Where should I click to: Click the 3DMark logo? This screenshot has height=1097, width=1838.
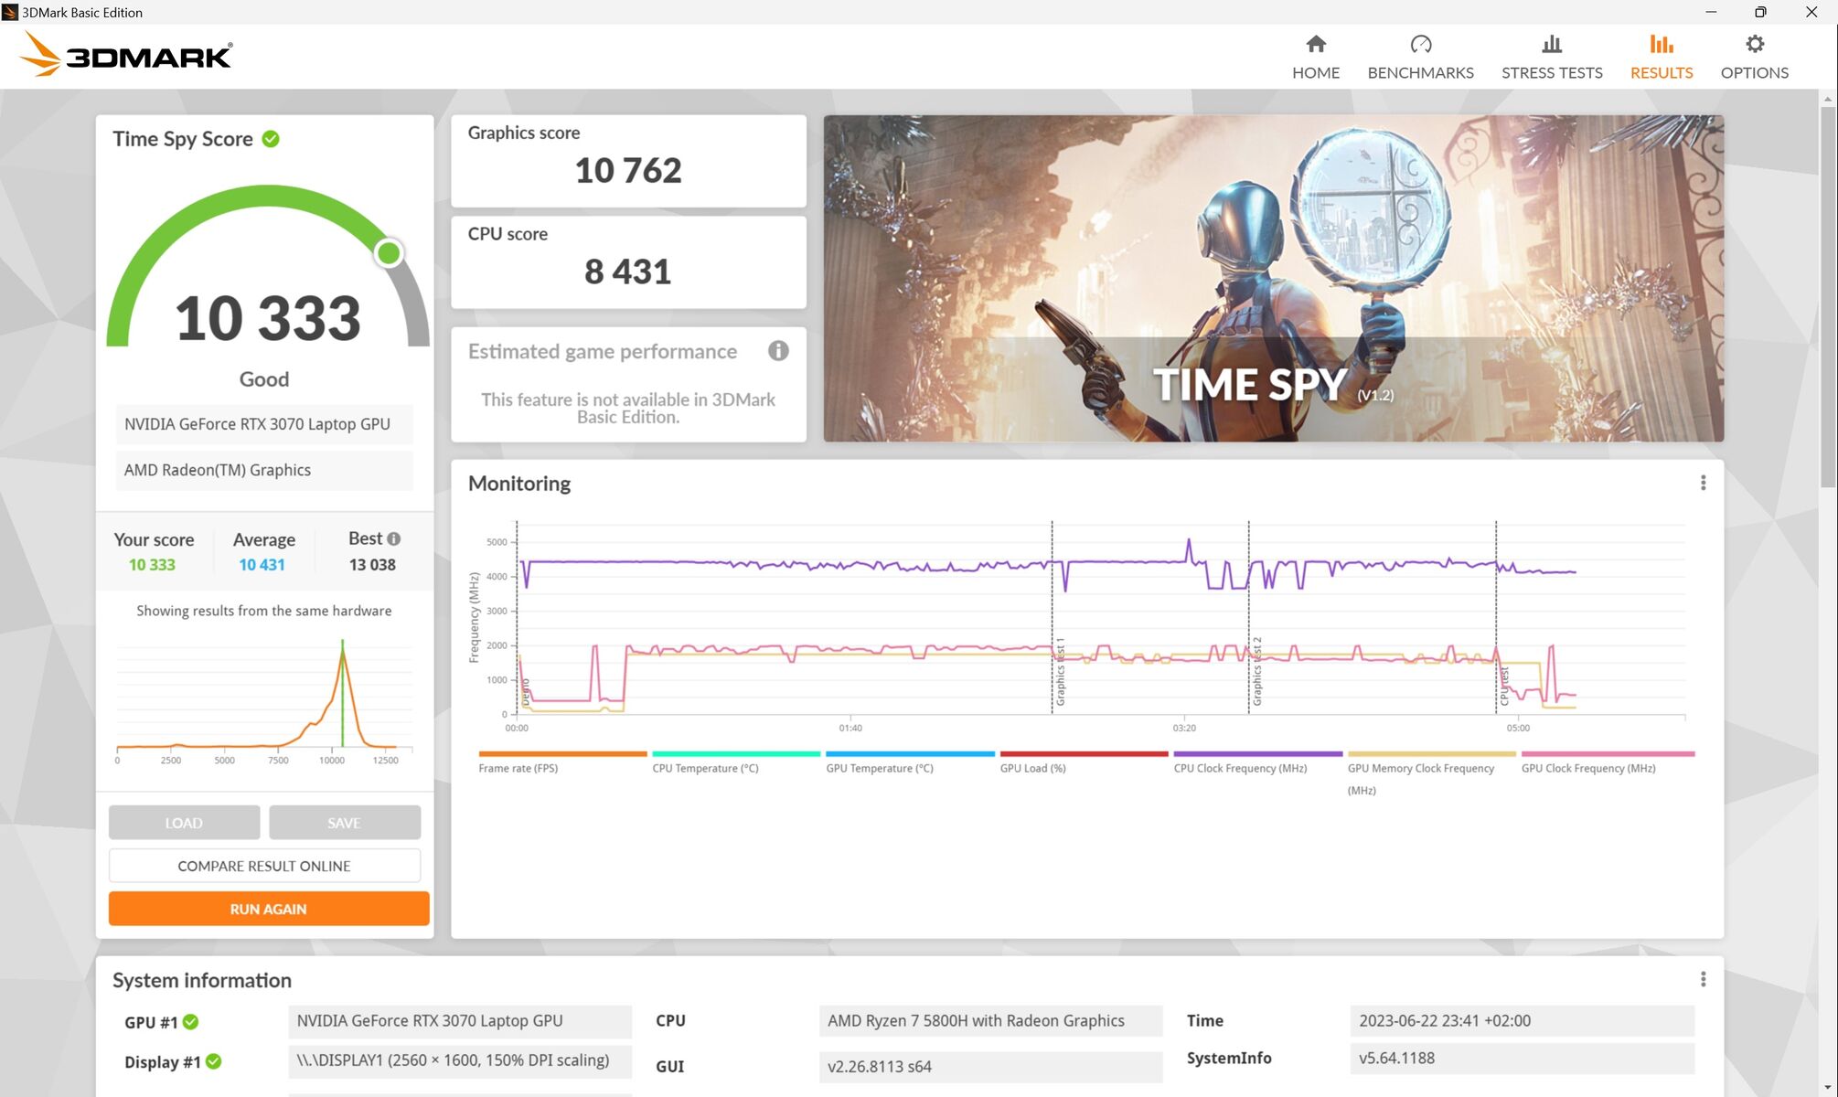[x=126, y=55]
